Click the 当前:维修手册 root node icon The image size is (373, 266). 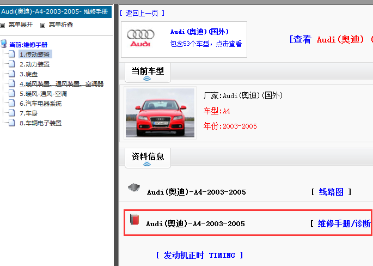pyautogui.click(x=4, y=44)
